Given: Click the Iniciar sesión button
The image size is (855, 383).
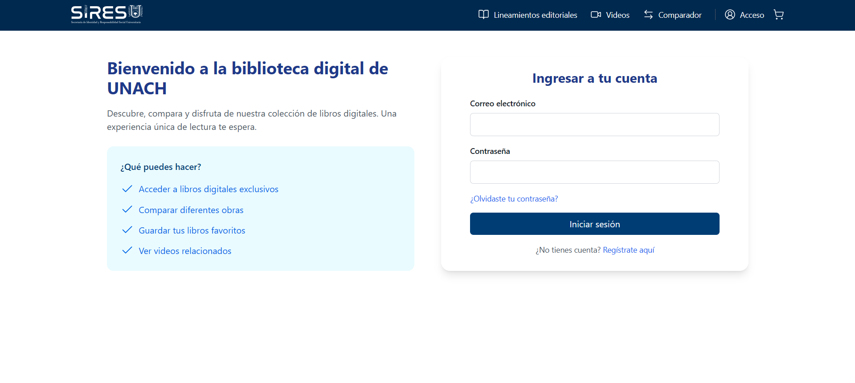Looking at the screenshot, I should 594,224.
